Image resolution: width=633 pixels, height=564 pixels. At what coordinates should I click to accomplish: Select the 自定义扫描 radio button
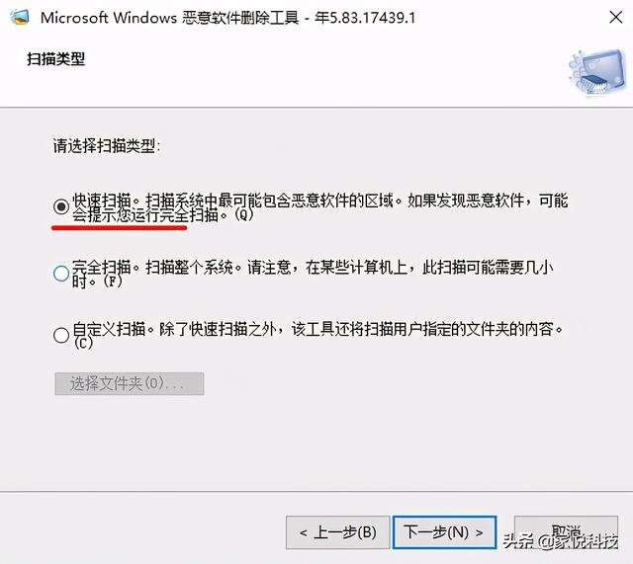61,335
